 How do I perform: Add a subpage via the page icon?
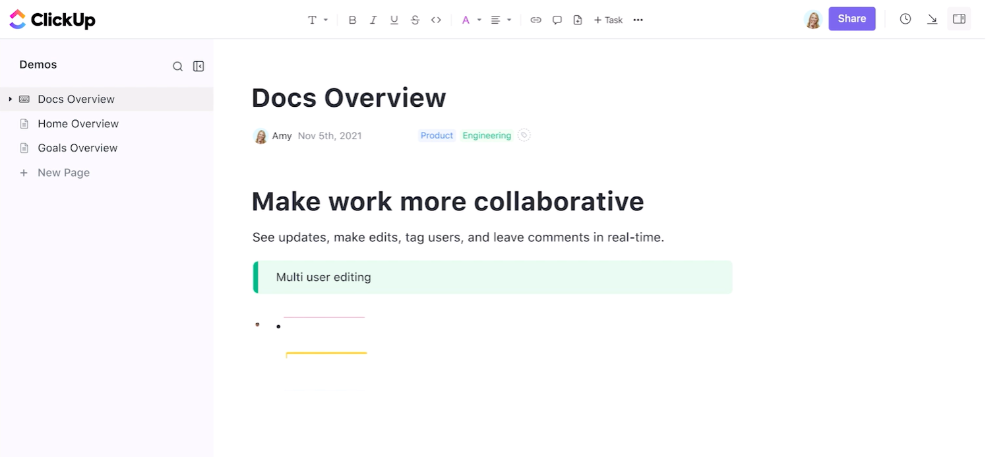578,20
